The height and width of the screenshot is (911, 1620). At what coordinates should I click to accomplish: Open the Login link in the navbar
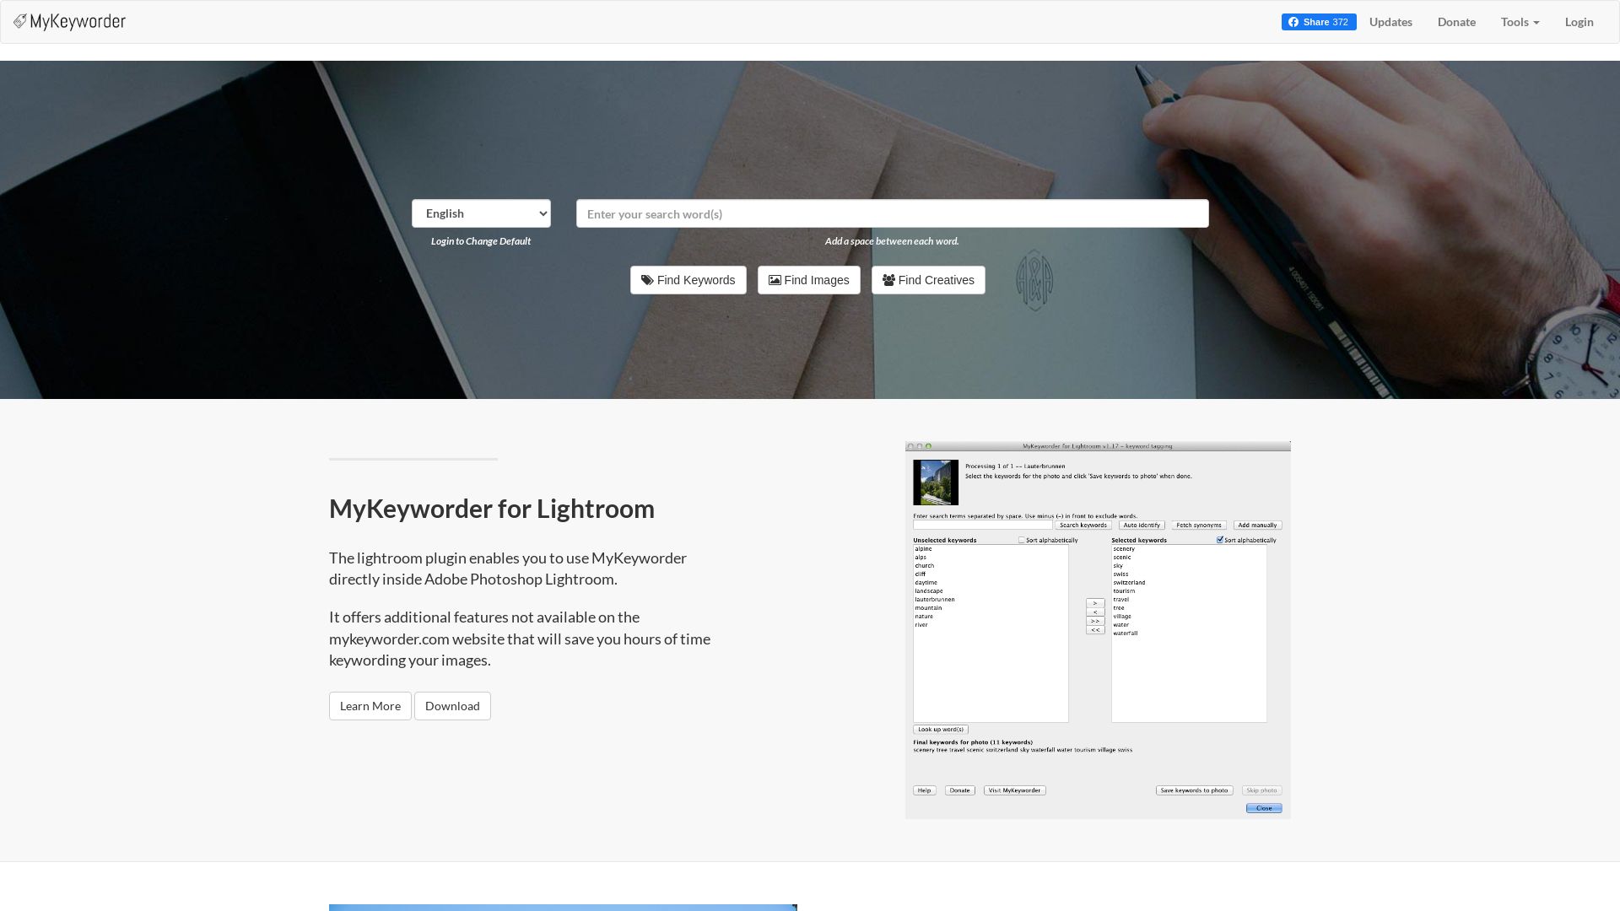pyautogui.click(x=1579, y=22)
